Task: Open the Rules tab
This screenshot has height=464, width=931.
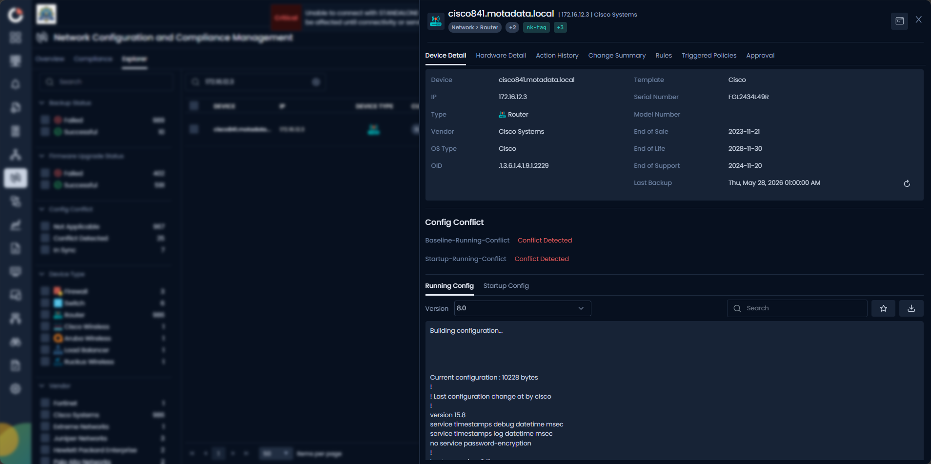Action: click(664, 56)
